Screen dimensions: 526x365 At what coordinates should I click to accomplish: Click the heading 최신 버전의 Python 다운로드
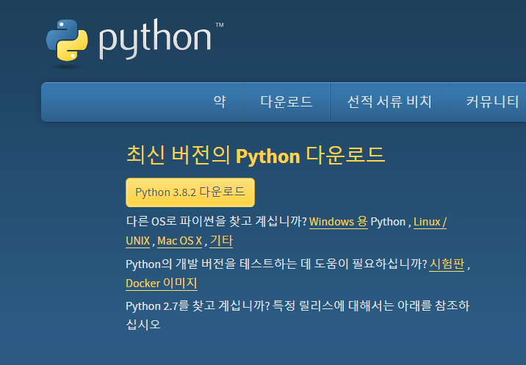click(x=256, y=156)
